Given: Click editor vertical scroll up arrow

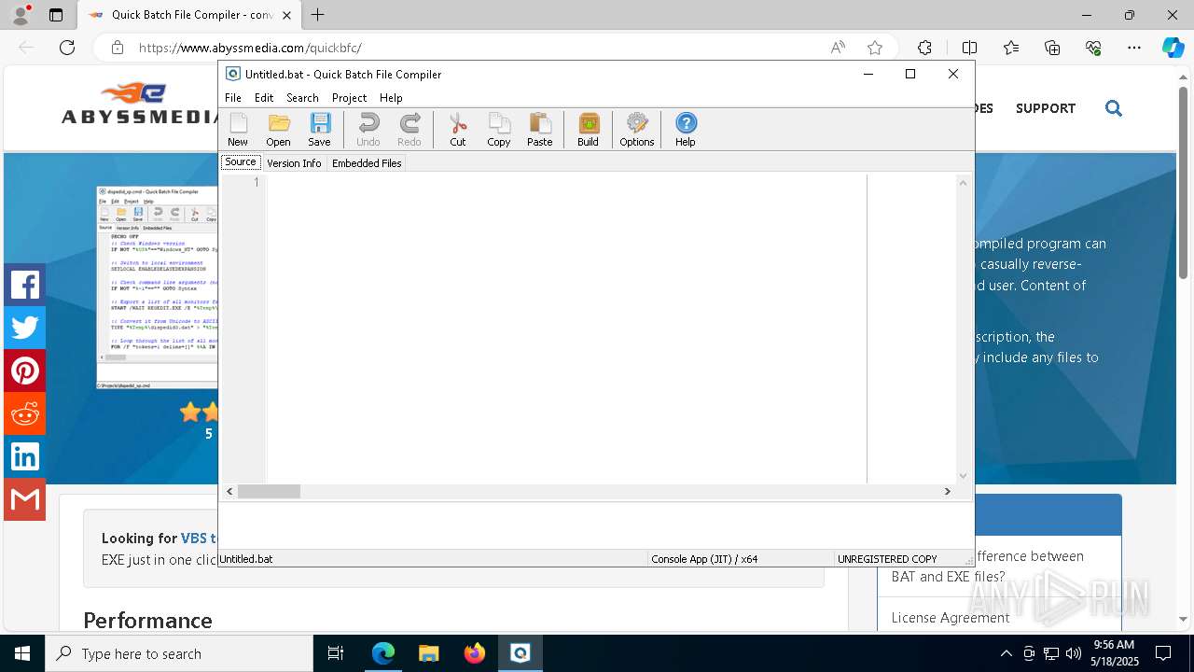Looking at the screenshot, I should [x=964, y=182].
